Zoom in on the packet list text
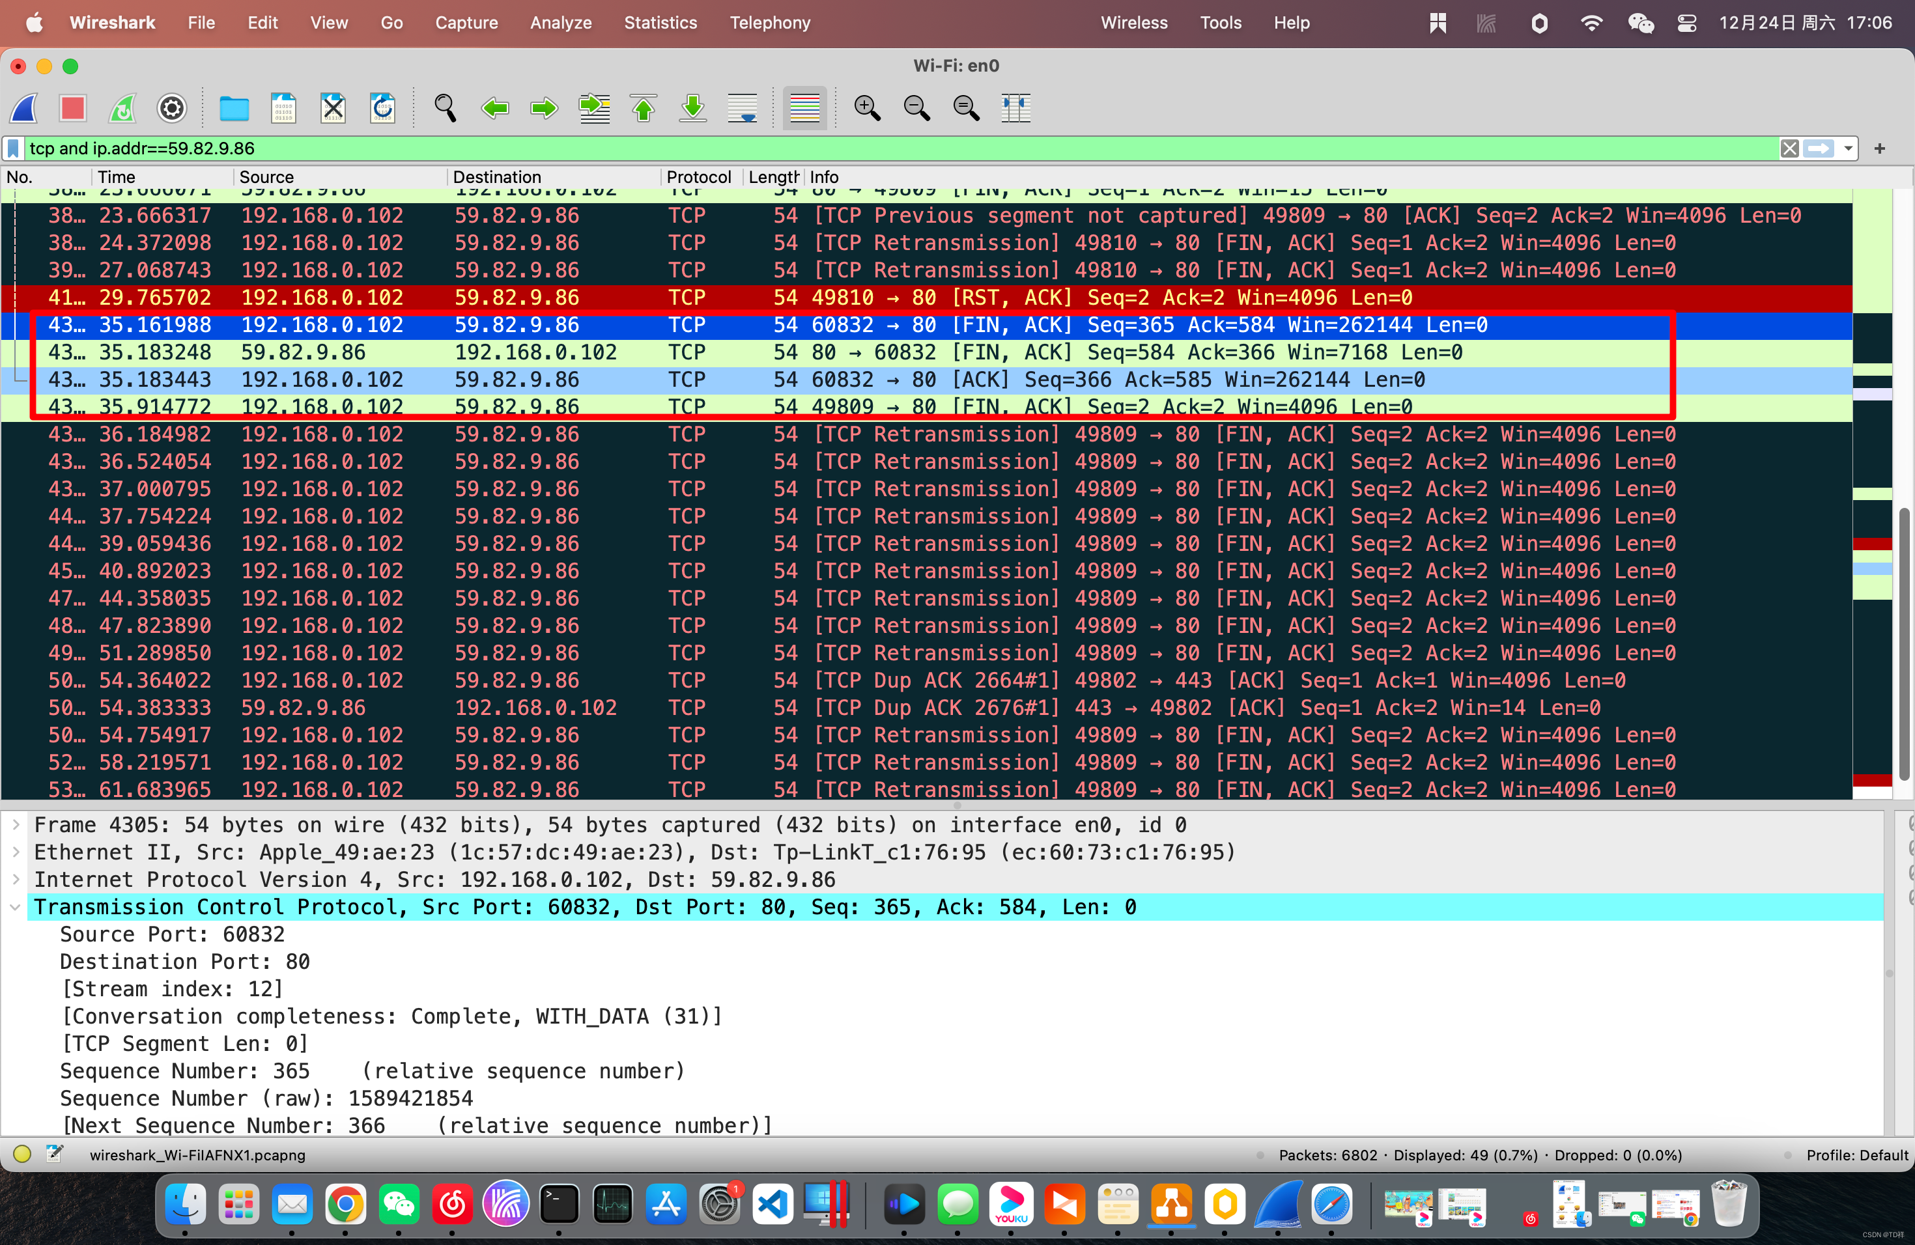 (866, 108)
